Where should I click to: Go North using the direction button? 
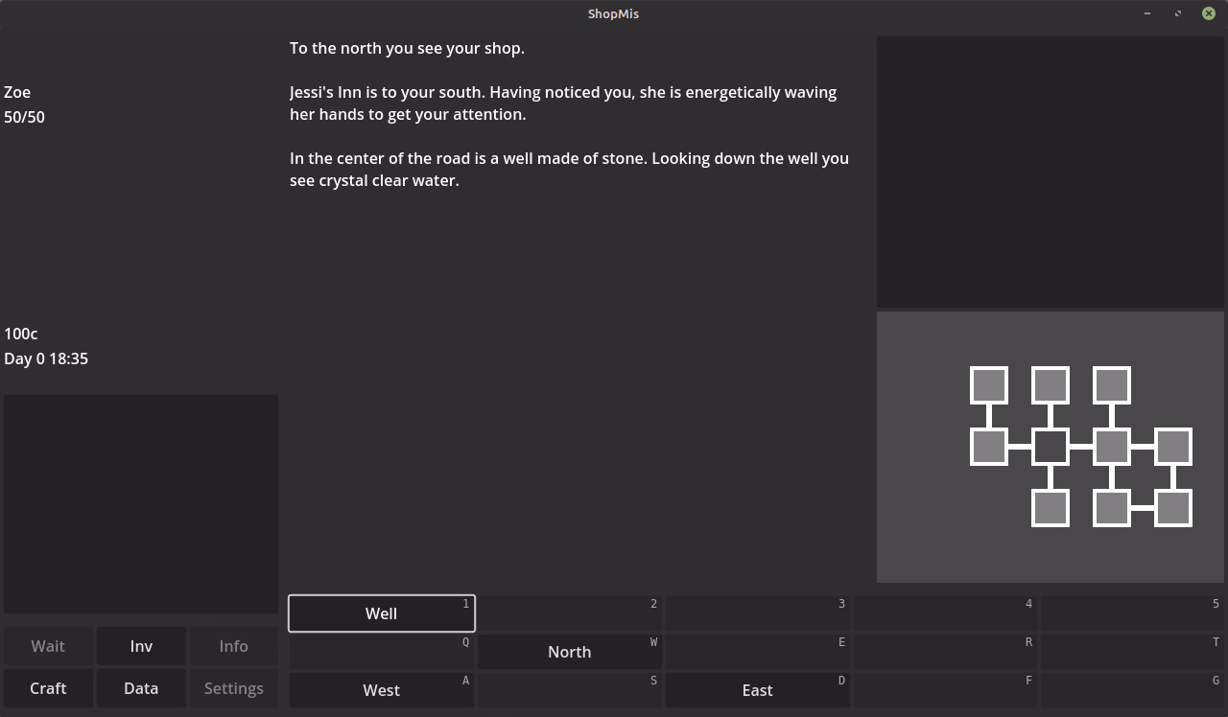coord(570,652)
